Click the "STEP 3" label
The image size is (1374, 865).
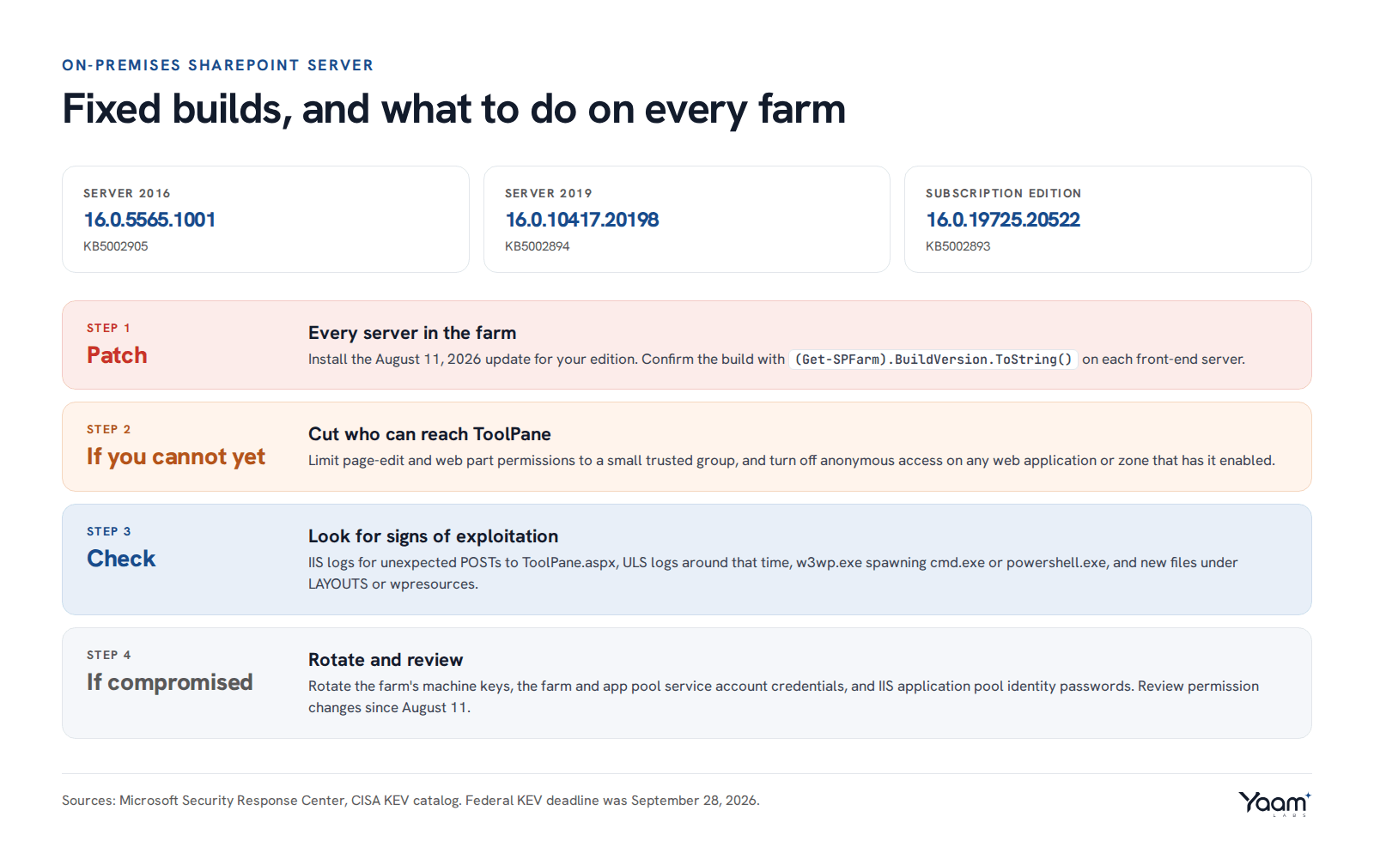click(108, 531)
